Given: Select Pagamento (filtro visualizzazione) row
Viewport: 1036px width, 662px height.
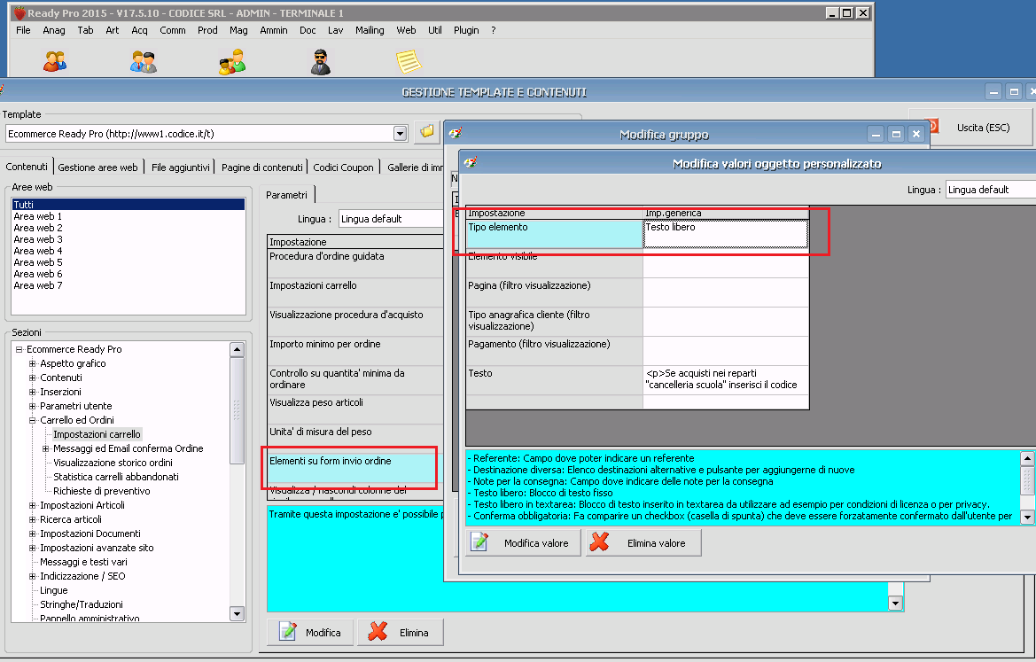Looking at the screenshot, I should click(x=637, y=351).
